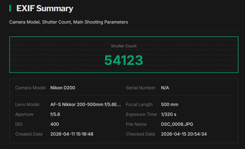
Task: Click the Camera Model label
Action: (x=30, y=88)
